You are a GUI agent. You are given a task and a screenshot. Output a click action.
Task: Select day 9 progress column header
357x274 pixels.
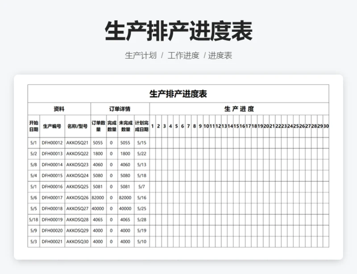click(200, 126)
